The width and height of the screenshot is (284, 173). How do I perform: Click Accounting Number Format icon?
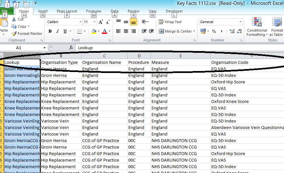coord(203,31)
